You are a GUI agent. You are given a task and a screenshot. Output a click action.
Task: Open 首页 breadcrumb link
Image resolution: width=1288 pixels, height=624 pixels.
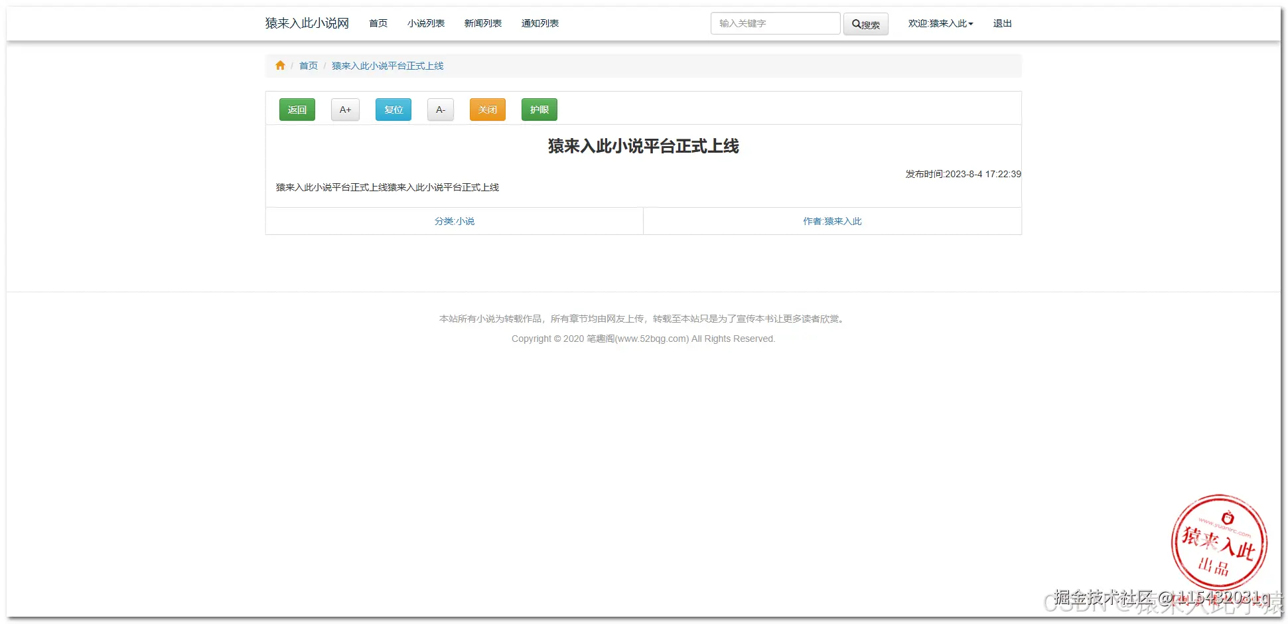coord(308,65)
